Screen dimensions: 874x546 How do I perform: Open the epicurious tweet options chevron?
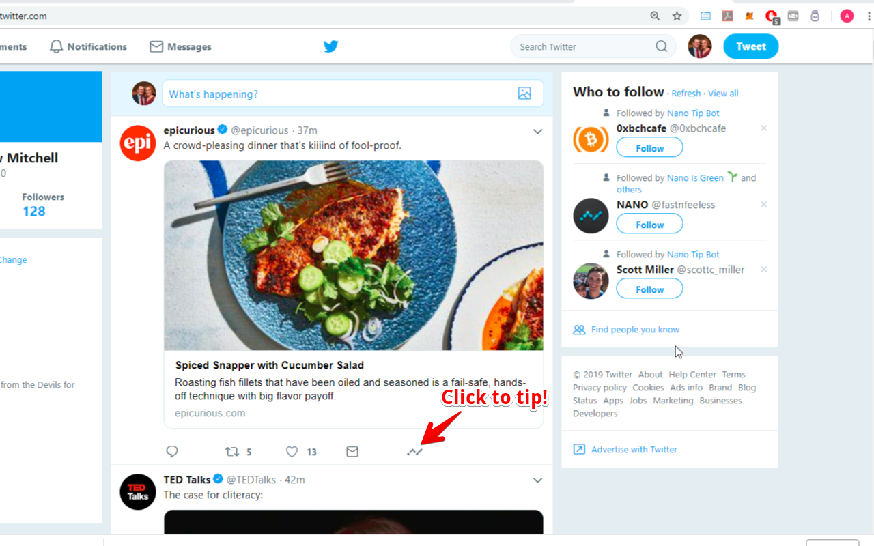[537, 131]
